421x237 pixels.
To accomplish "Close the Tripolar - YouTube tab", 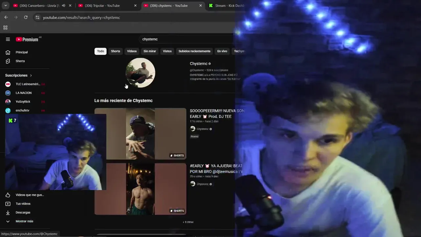I will [x=135, y=6].
